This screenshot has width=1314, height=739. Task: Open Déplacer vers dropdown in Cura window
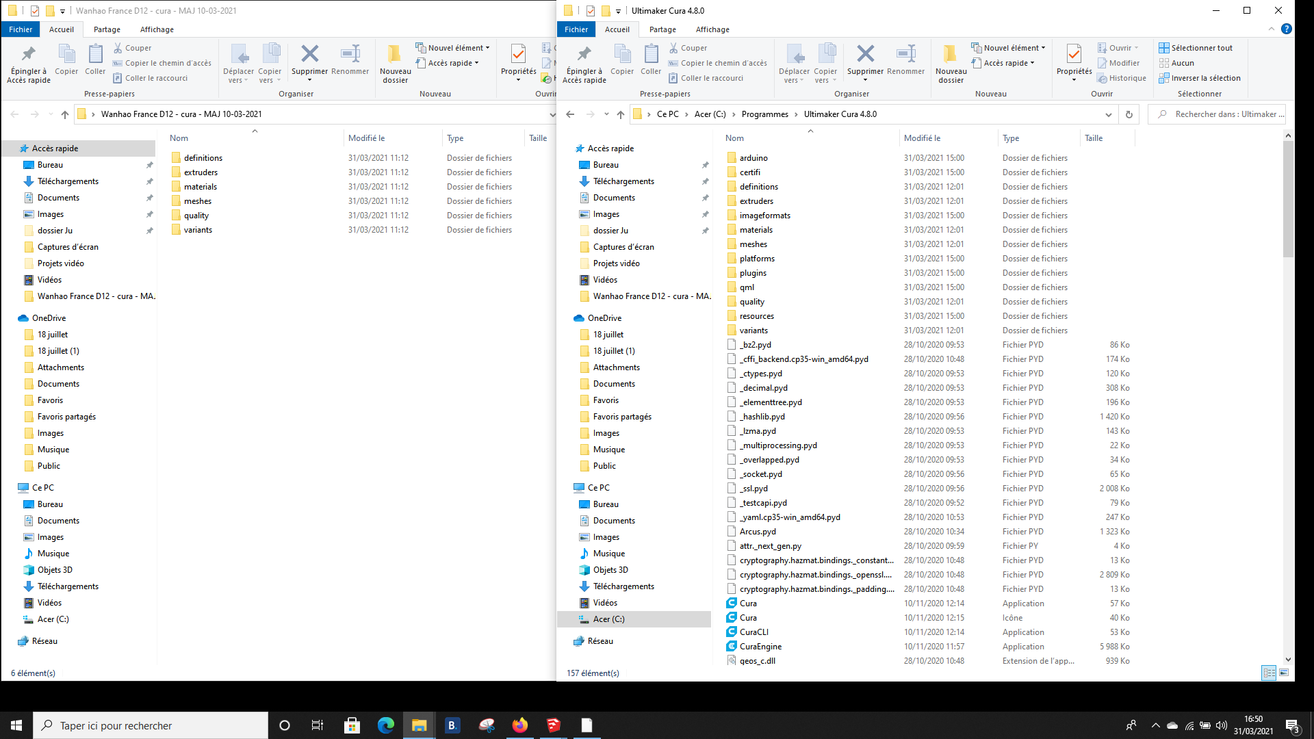click(x=794, y=64)
